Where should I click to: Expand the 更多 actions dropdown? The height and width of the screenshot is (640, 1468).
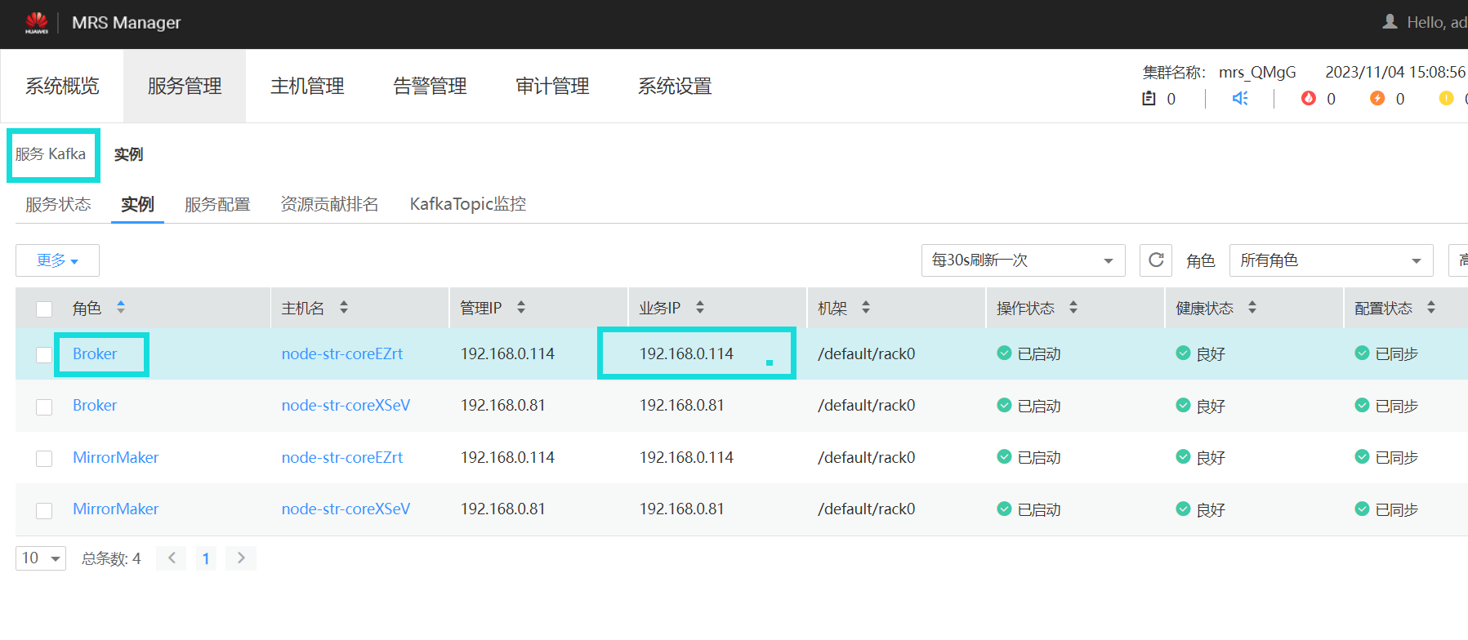click(x=57, y=260)
